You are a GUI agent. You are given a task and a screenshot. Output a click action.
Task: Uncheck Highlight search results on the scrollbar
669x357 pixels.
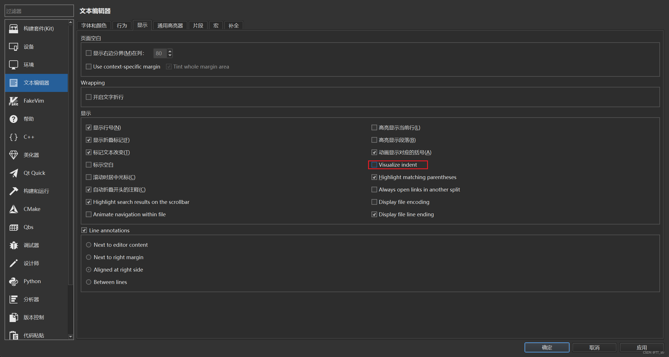click(89, 202)
